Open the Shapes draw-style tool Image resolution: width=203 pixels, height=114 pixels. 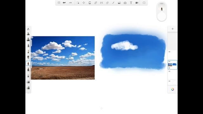tap(107, 3)
